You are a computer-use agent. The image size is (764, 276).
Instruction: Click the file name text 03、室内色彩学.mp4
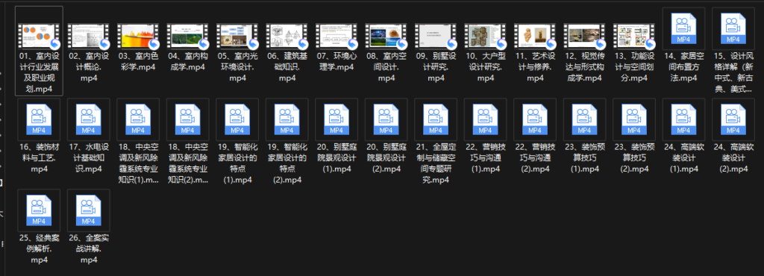pos(138,61)
